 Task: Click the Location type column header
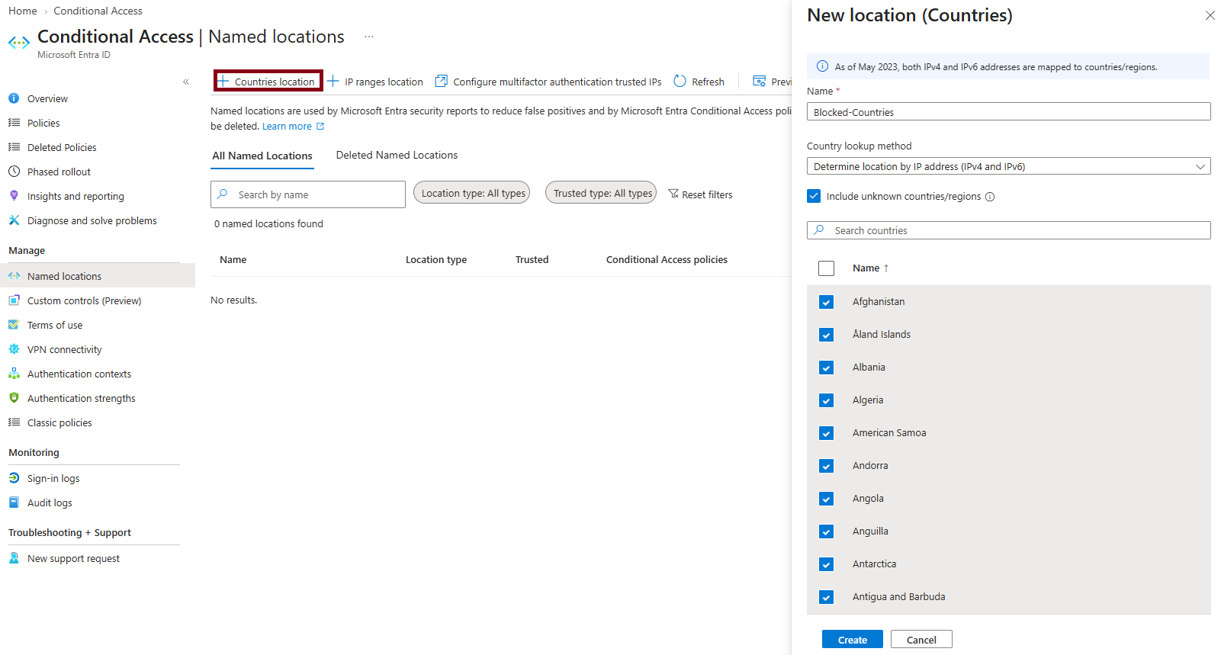[x=436, y=260]
